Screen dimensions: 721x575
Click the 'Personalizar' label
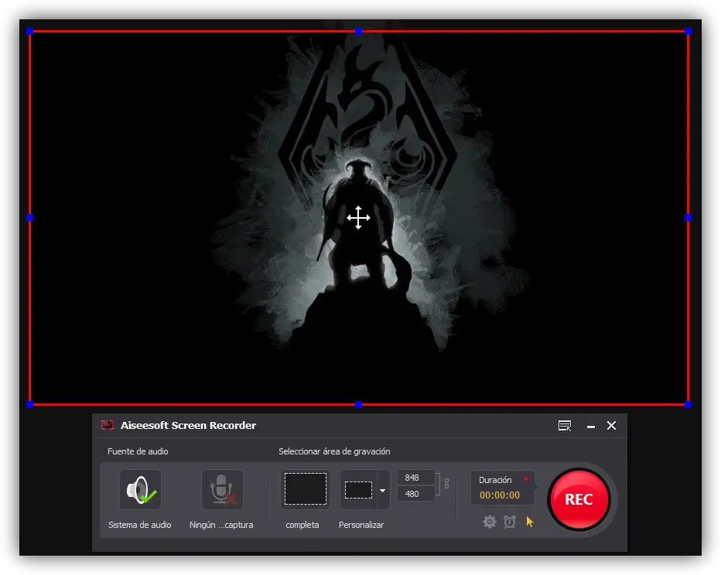361,525
